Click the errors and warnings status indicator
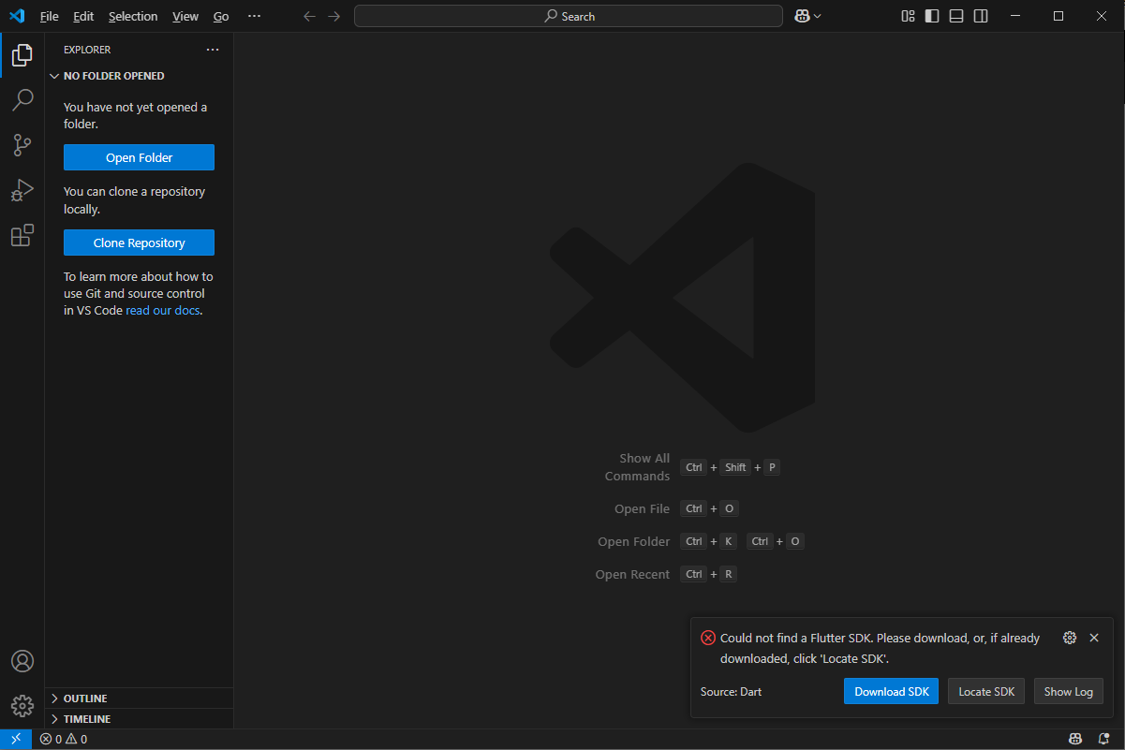Screen dimensions: 1125x750 [x=63, y=739]
